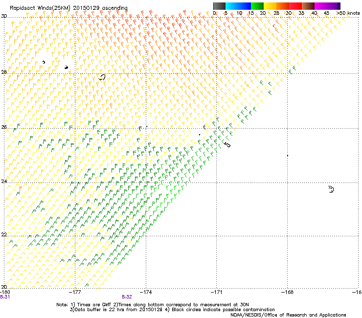Click the 'NOAA/NESDIS/Office of Research and Applications' credit
362x318 pixels.
coord(288,315)
